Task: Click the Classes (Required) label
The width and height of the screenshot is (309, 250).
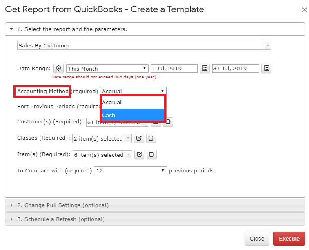Action: (x=44, y=138)
